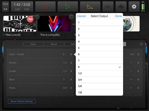Screen dimensions: 149x111
Task: Tap the yellow fade-out triangle icon
Action: [x=90, y=7]
